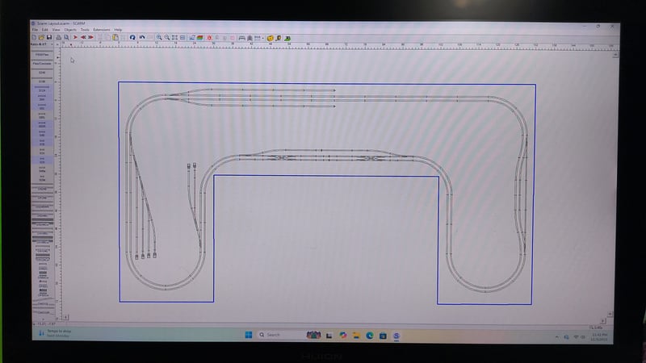Click the single red right-arrow toolbar icon

tap(75, 37)
